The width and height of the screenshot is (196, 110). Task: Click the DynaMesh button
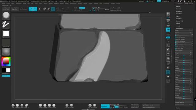(105, 106)
